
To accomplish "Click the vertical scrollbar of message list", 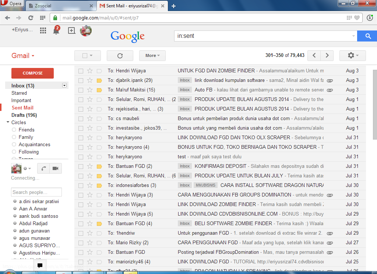I will pyautogui.click(x=375, y=104).
